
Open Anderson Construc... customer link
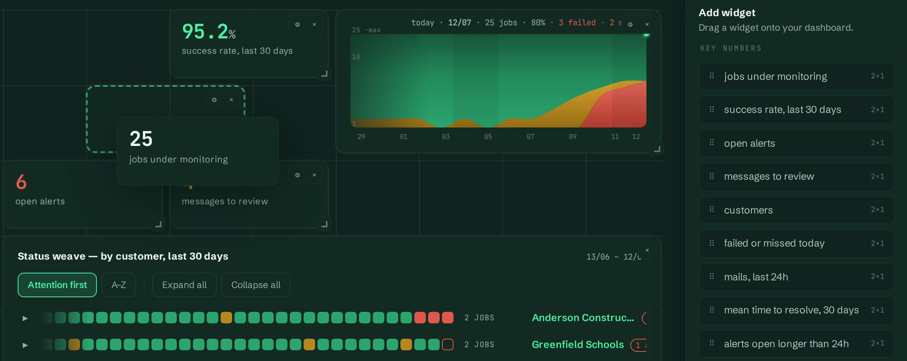[583, 318]
